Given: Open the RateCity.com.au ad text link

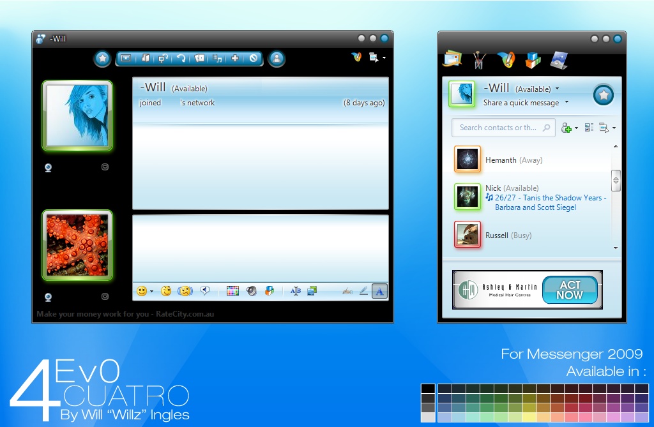Looking at the screenshot, I should point(125,314).
